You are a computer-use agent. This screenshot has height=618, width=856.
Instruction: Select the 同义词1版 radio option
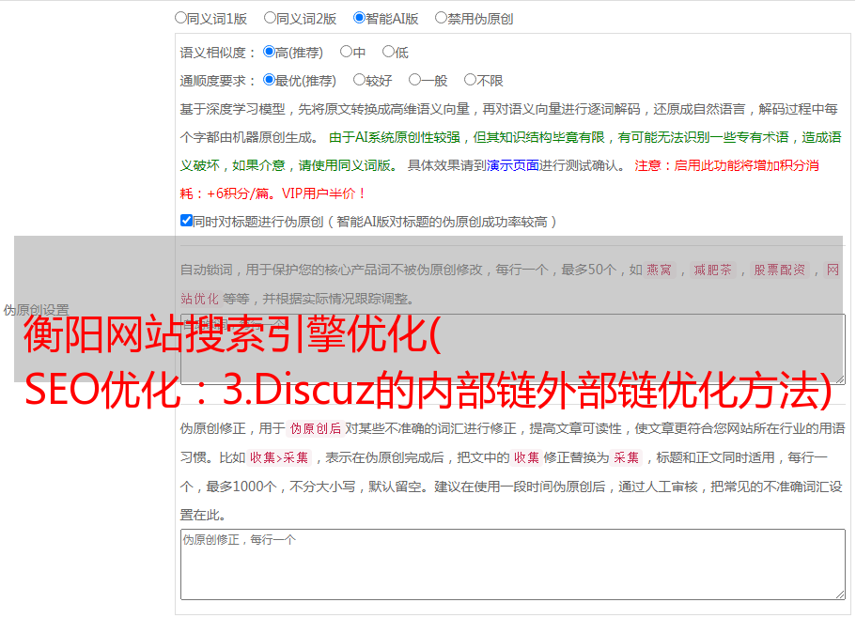[x=180, y=18]
